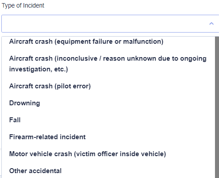Choose Motor vehicle crash (victim officer inside vehicle)
The width and height of the screenshot is (219, 178).
point(109,154)
